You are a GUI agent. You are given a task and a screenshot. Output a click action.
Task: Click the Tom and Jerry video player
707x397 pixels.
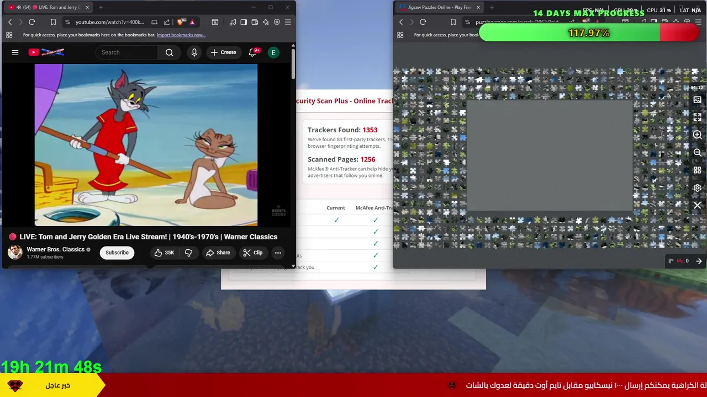(146, 145)
